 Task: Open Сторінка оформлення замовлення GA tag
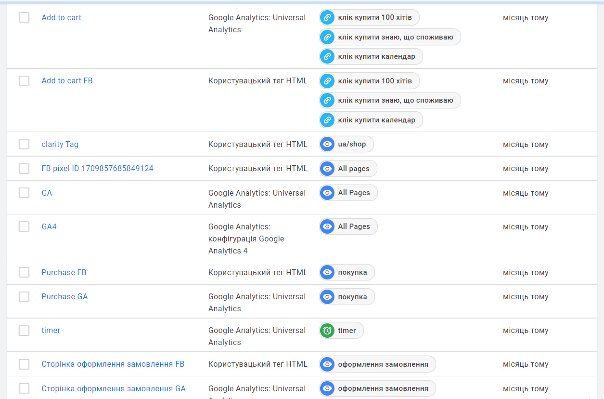tap(113, 388)
